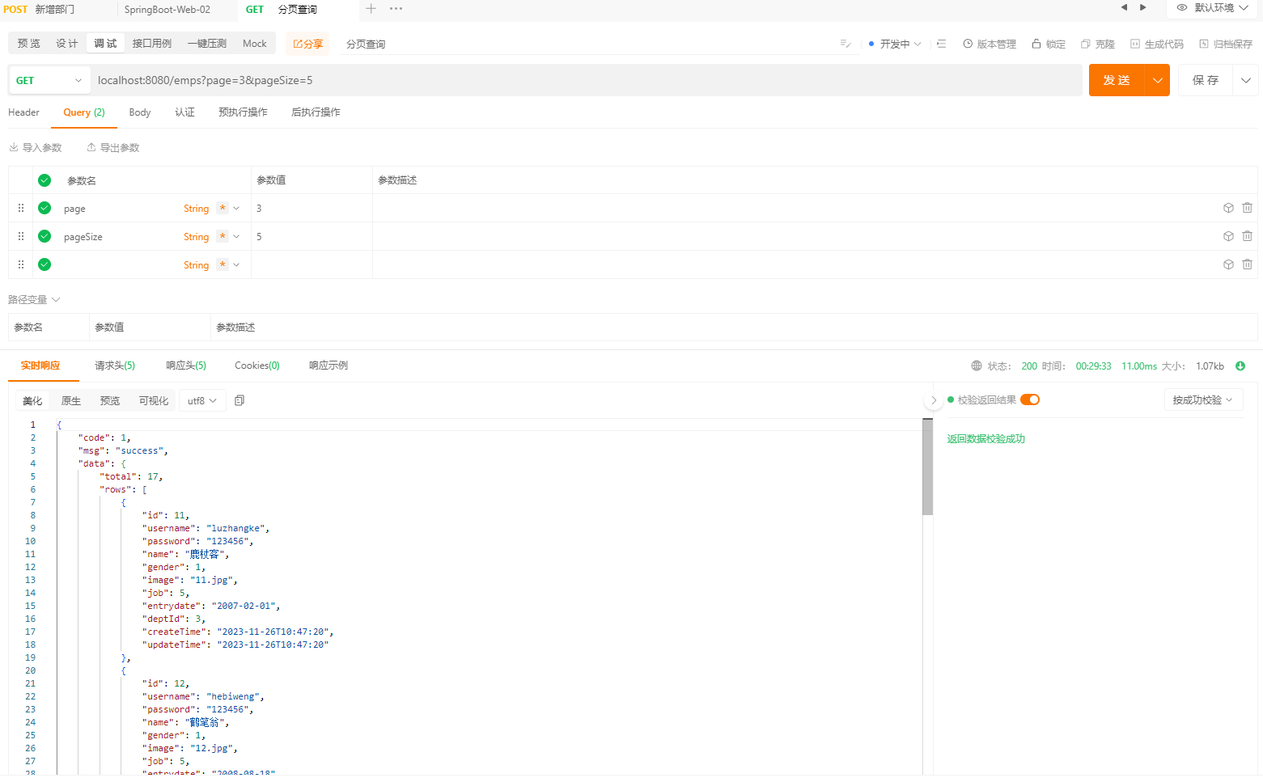Disable the 校验返回结果 validation switch
Image resolution: width=1263 pixels, height=782 pixels.
point(1029,399)
